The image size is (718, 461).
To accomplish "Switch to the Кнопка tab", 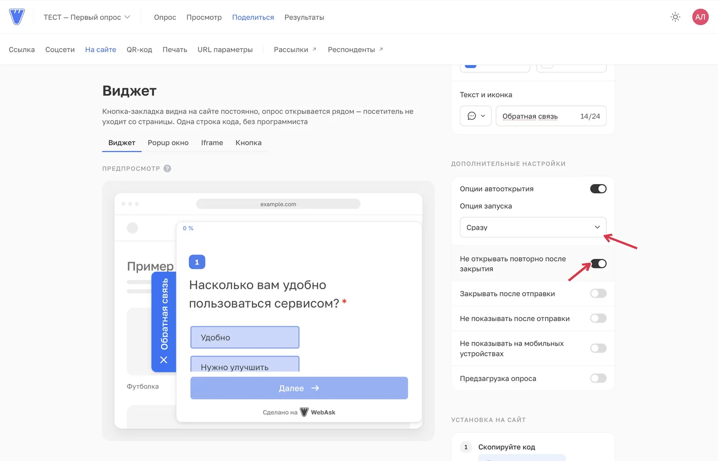I will [x=248, y=143].
